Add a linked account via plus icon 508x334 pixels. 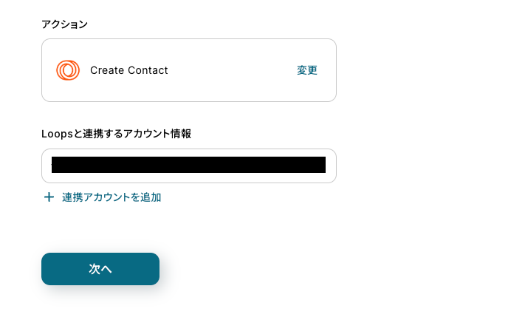(49, 197)
